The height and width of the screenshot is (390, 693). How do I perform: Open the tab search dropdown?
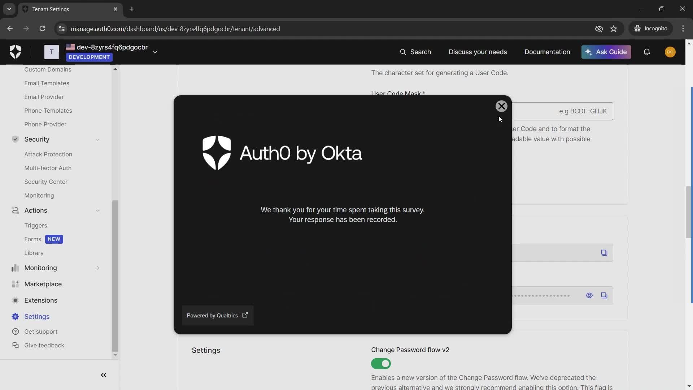pos(9,9)
